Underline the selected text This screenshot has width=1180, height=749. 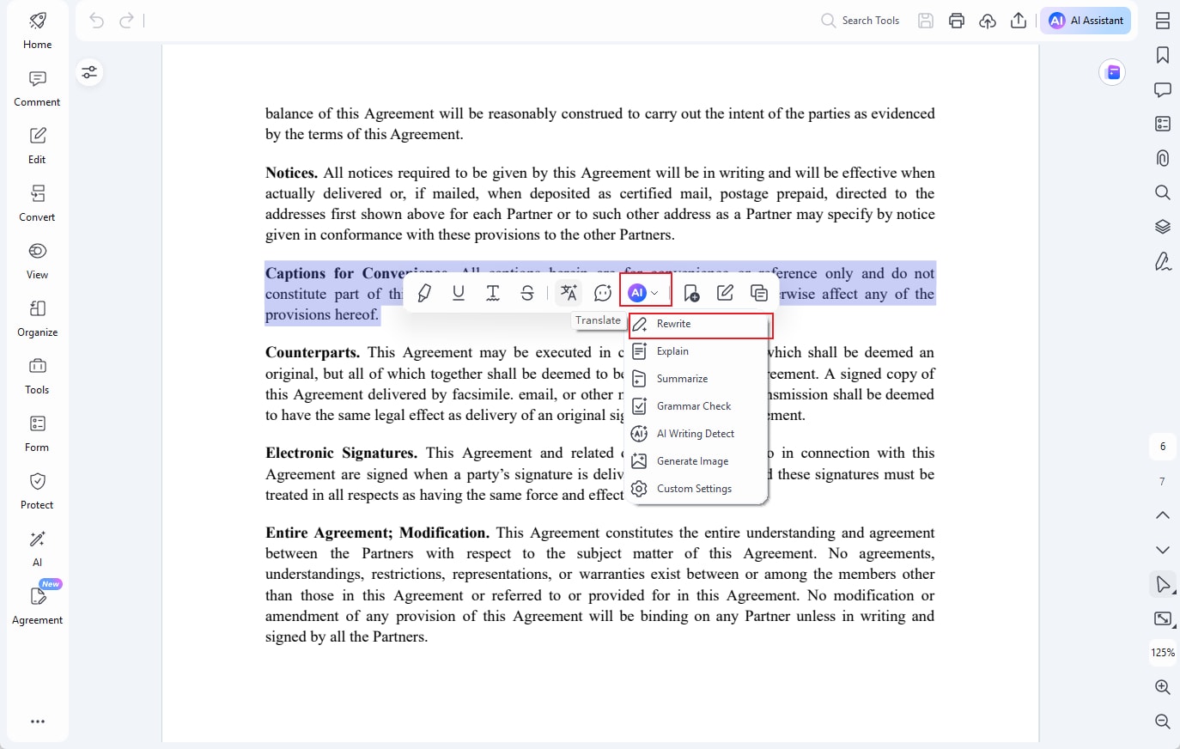[459, 293]
